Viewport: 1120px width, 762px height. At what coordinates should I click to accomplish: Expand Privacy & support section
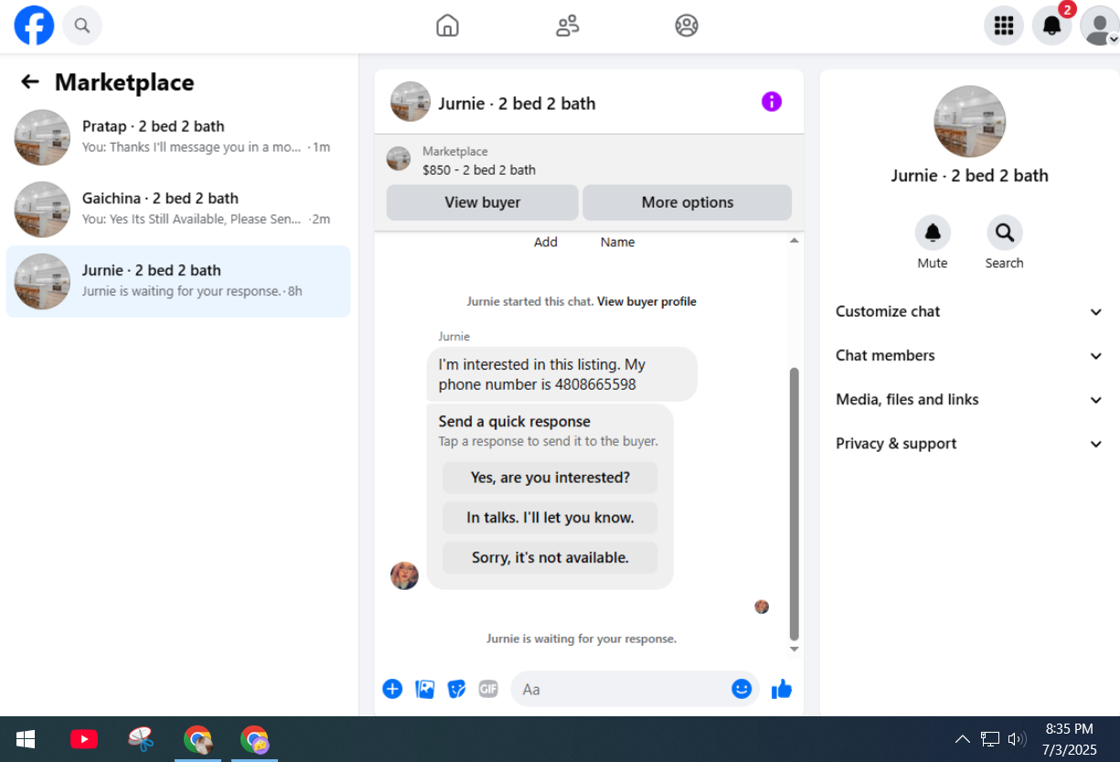[x=969, y=444]
